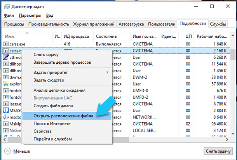Switch to the Процессы tab
The width and height of the screenshot is (237, 160).
pos(14,24)
